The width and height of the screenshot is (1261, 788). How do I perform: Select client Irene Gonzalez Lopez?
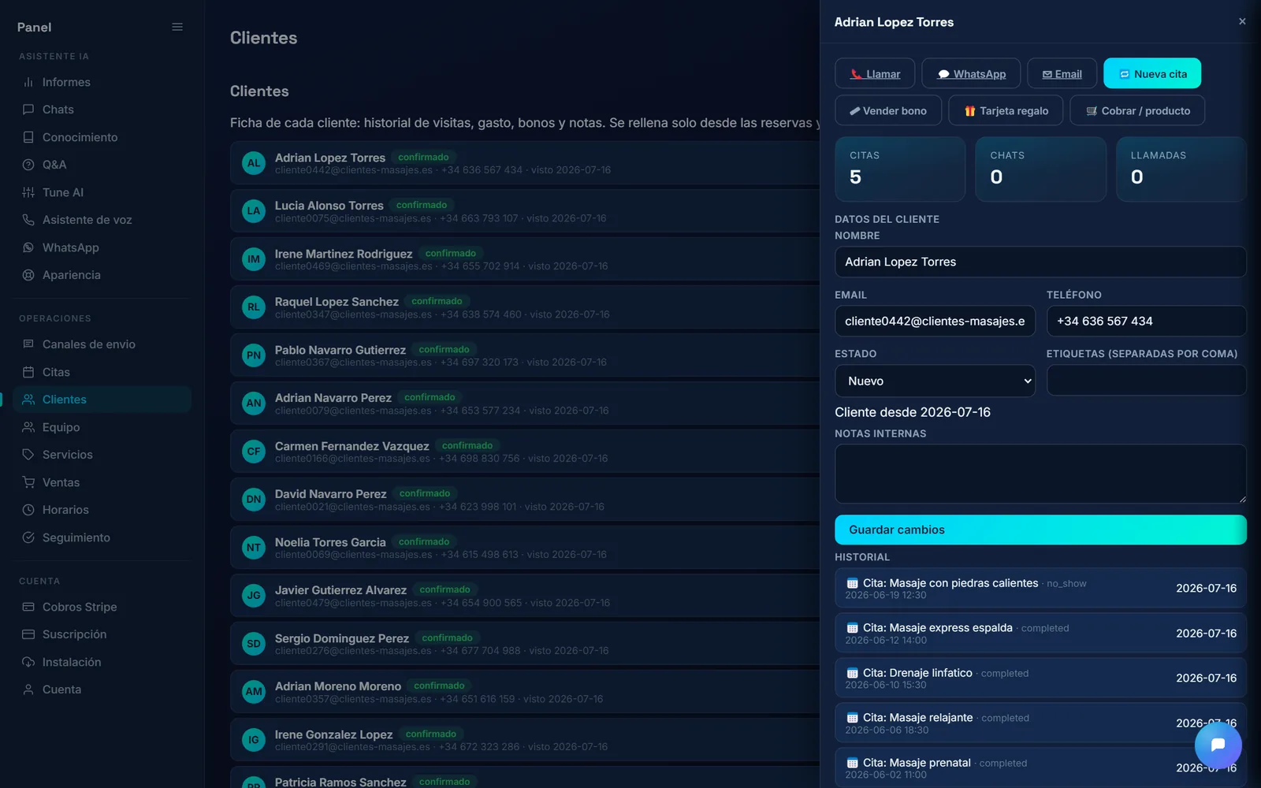point(525,740)
